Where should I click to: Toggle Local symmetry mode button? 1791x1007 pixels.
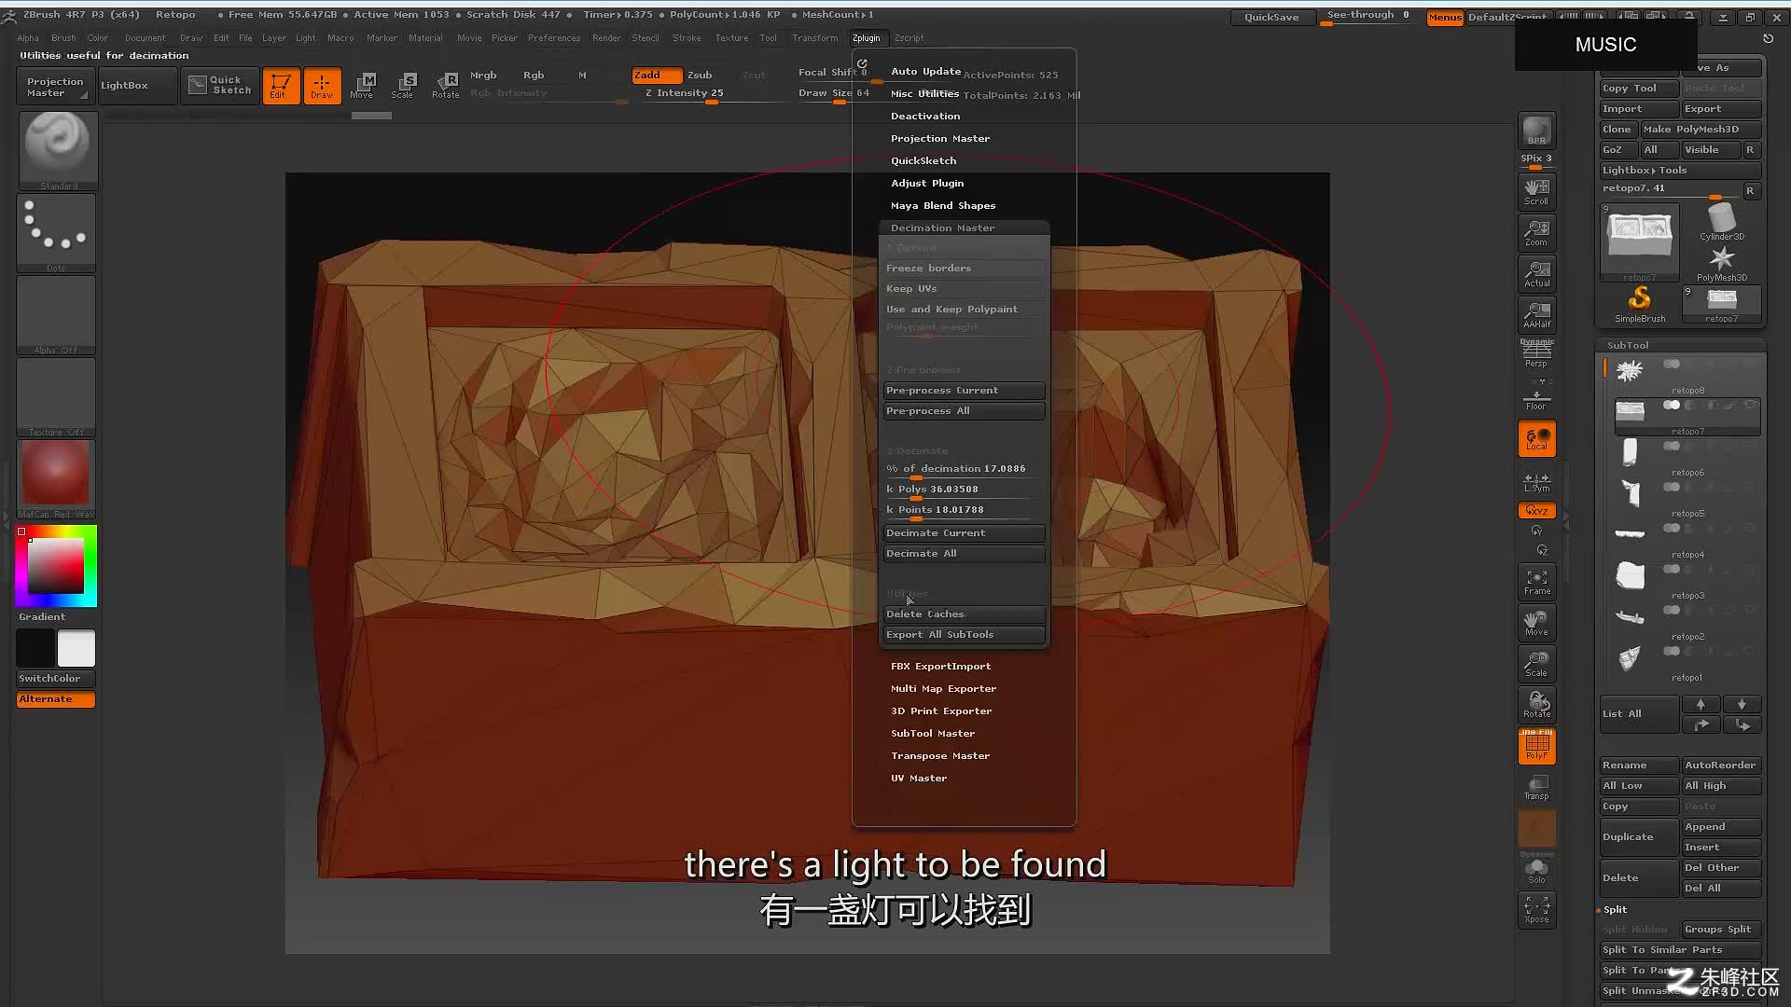[x=1536, y=439]
